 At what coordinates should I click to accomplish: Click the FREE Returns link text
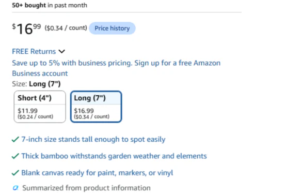[34, 51]
